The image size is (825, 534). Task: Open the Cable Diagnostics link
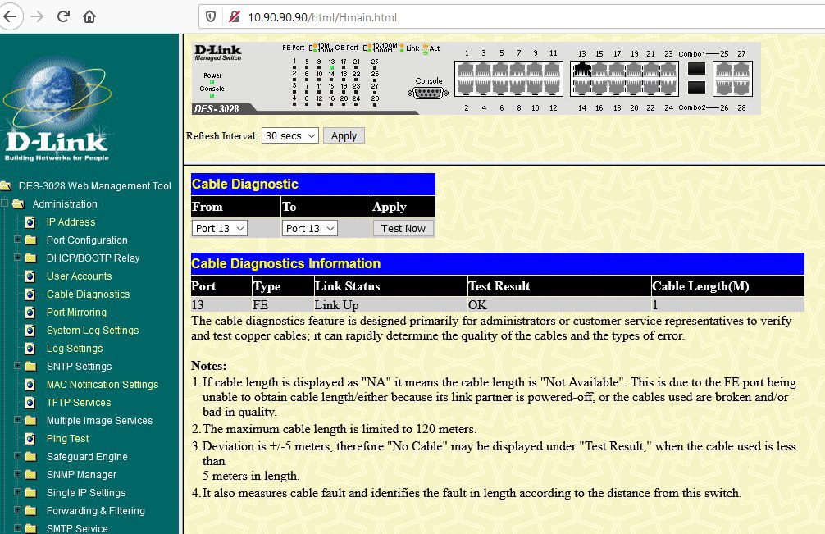click(88, 294)
